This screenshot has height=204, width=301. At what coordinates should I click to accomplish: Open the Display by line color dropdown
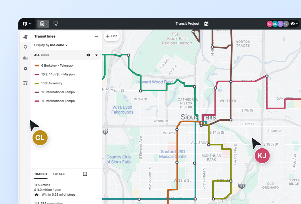tap(51, 45)
